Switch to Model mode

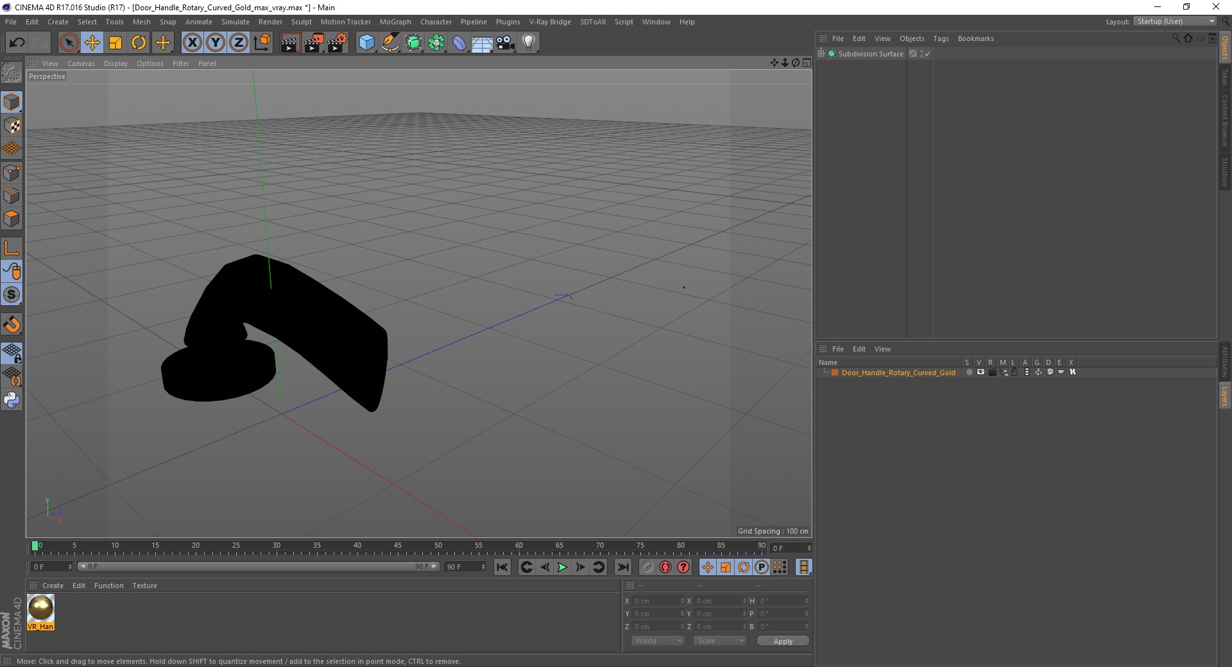click(x=12, y=102)
